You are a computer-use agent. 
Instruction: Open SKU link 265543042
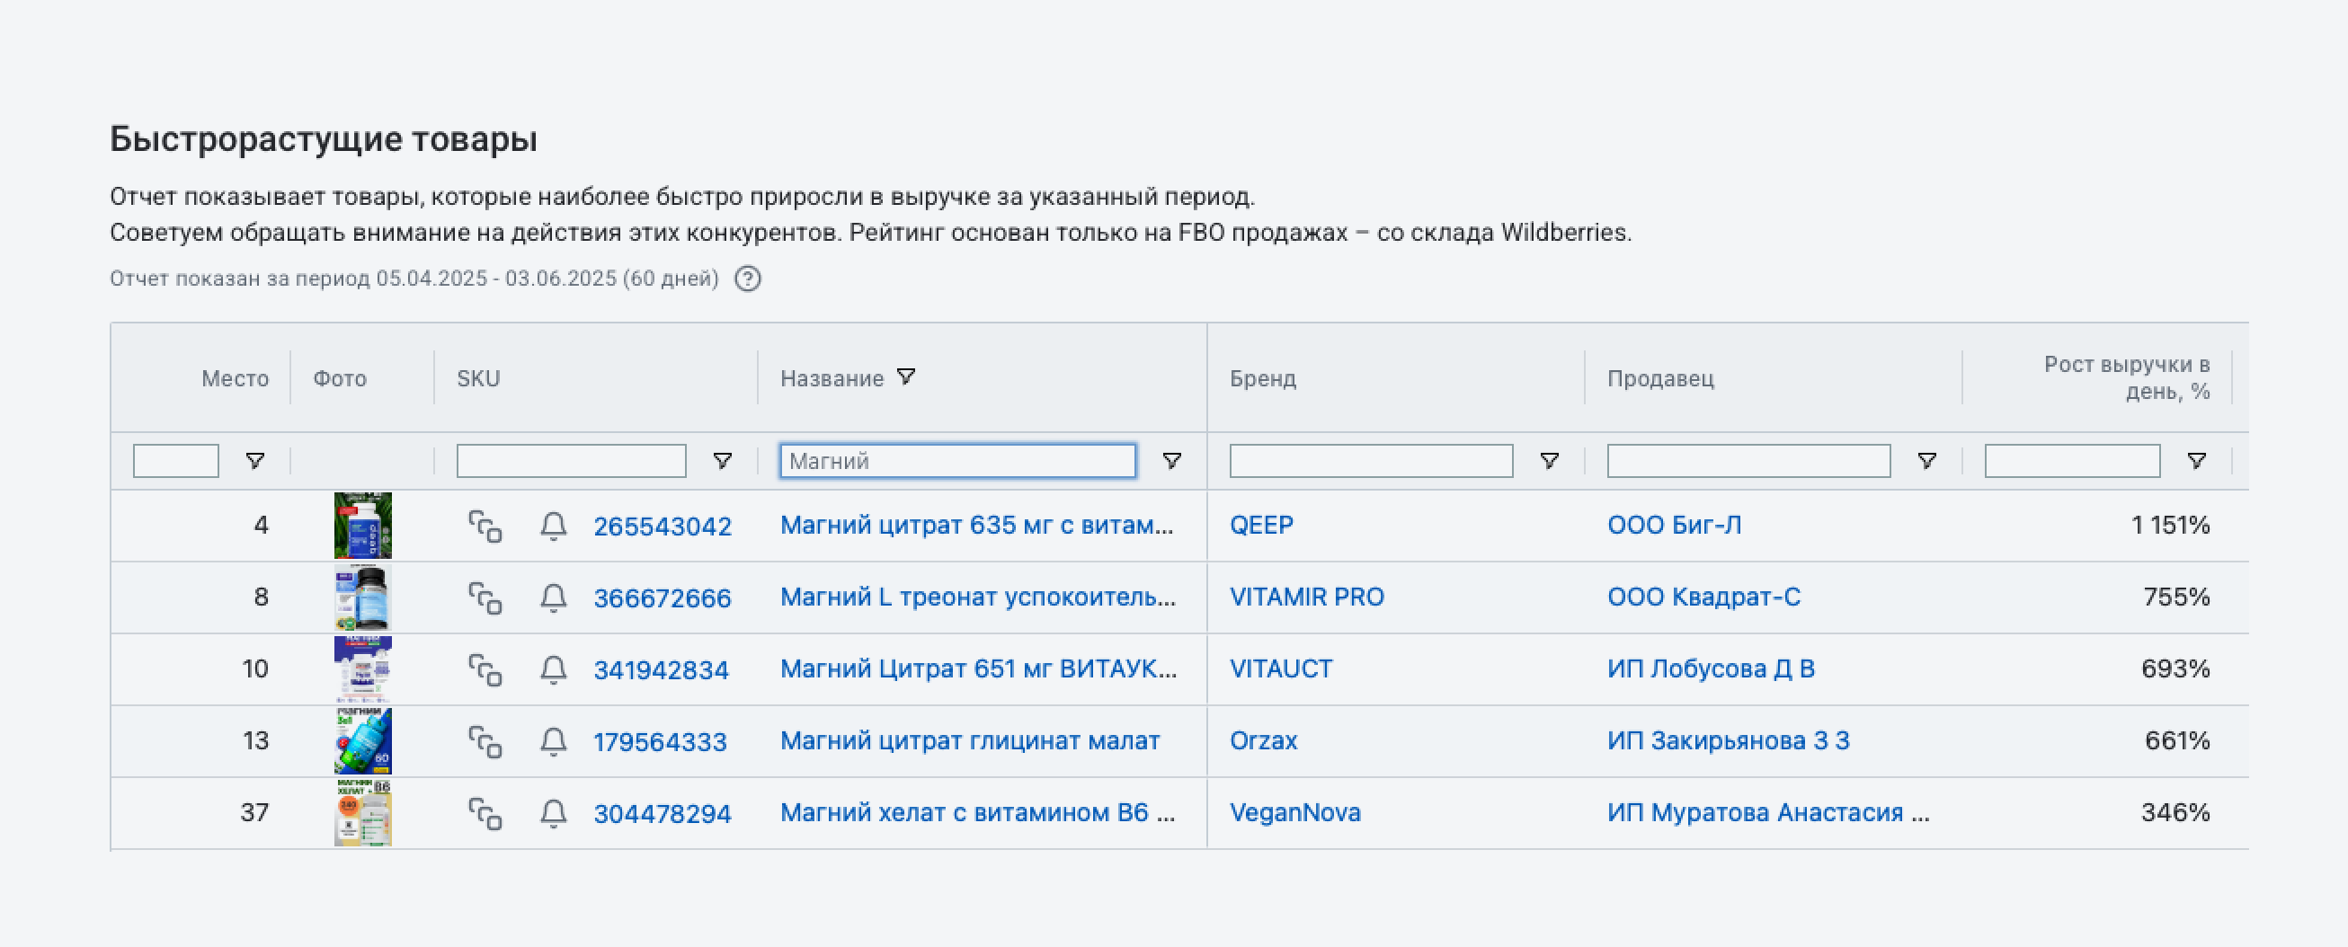click(663, 527)
